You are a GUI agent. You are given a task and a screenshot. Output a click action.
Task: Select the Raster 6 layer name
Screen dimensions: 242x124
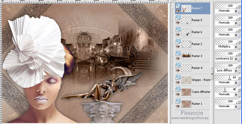[x=197, y=32]
